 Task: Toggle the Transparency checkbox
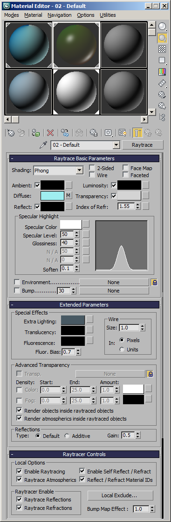coord(114,196)
